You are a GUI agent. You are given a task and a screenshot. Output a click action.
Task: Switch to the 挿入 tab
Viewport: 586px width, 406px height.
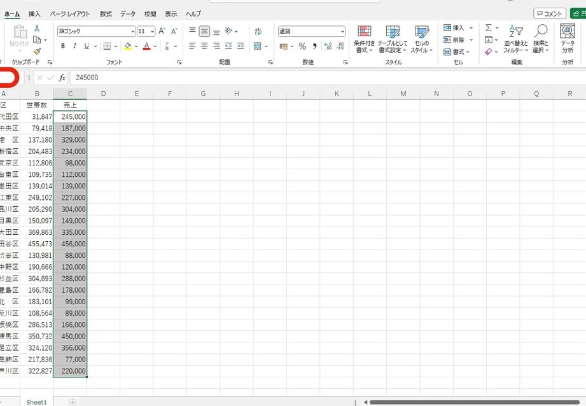pos(34,14)
